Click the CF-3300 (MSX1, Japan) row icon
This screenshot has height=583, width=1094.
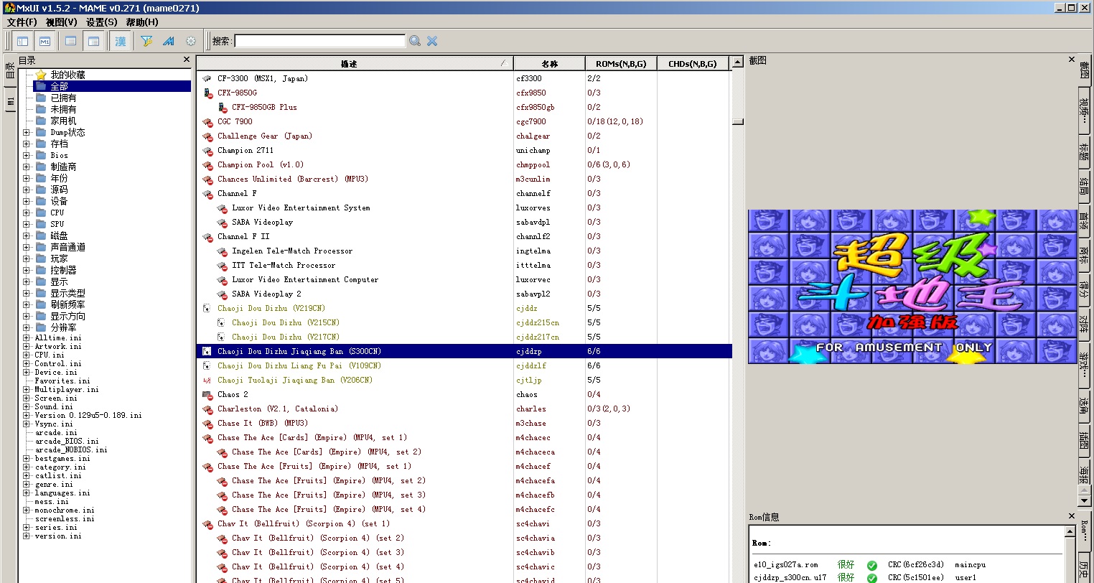pyautogui.click(x=207, y=78)
